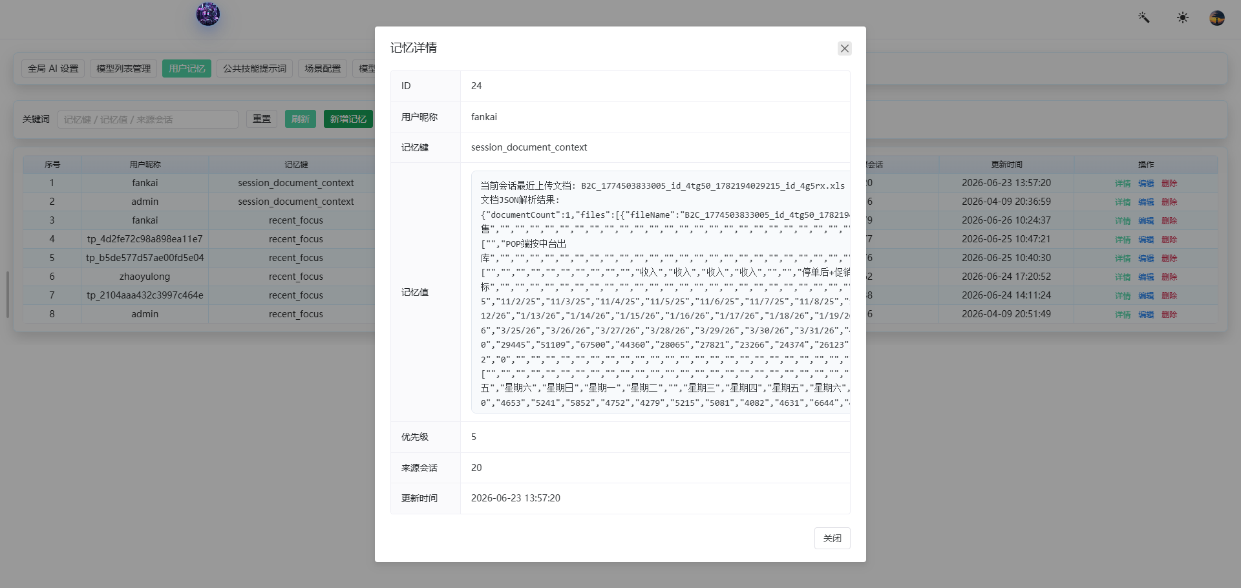
Task: Open the magic wand icon in header
Action: [1144, 17]
